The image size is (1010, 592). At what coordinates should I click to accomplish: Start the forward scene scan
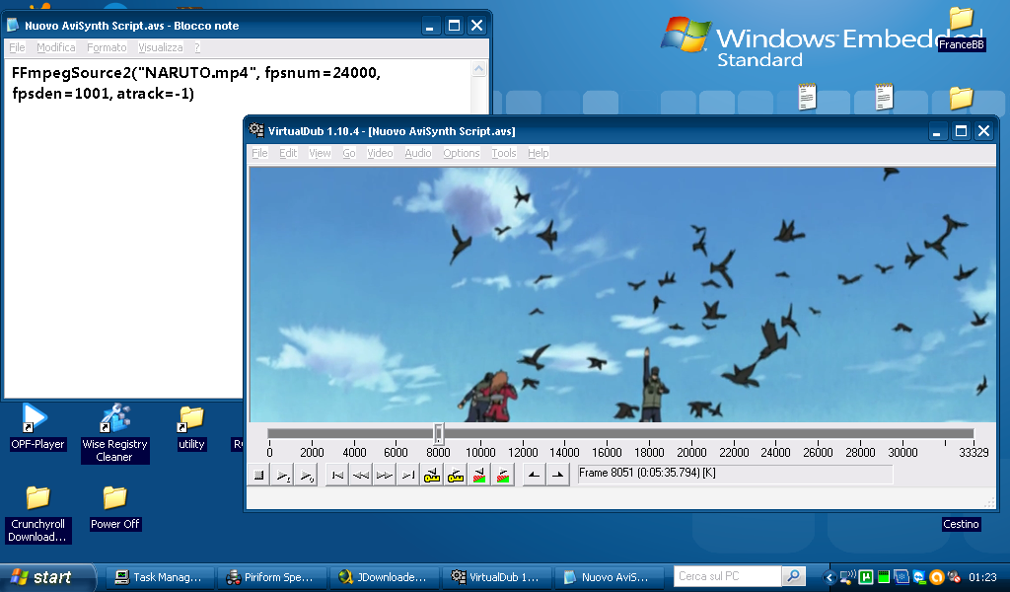(x=503, y=476)
